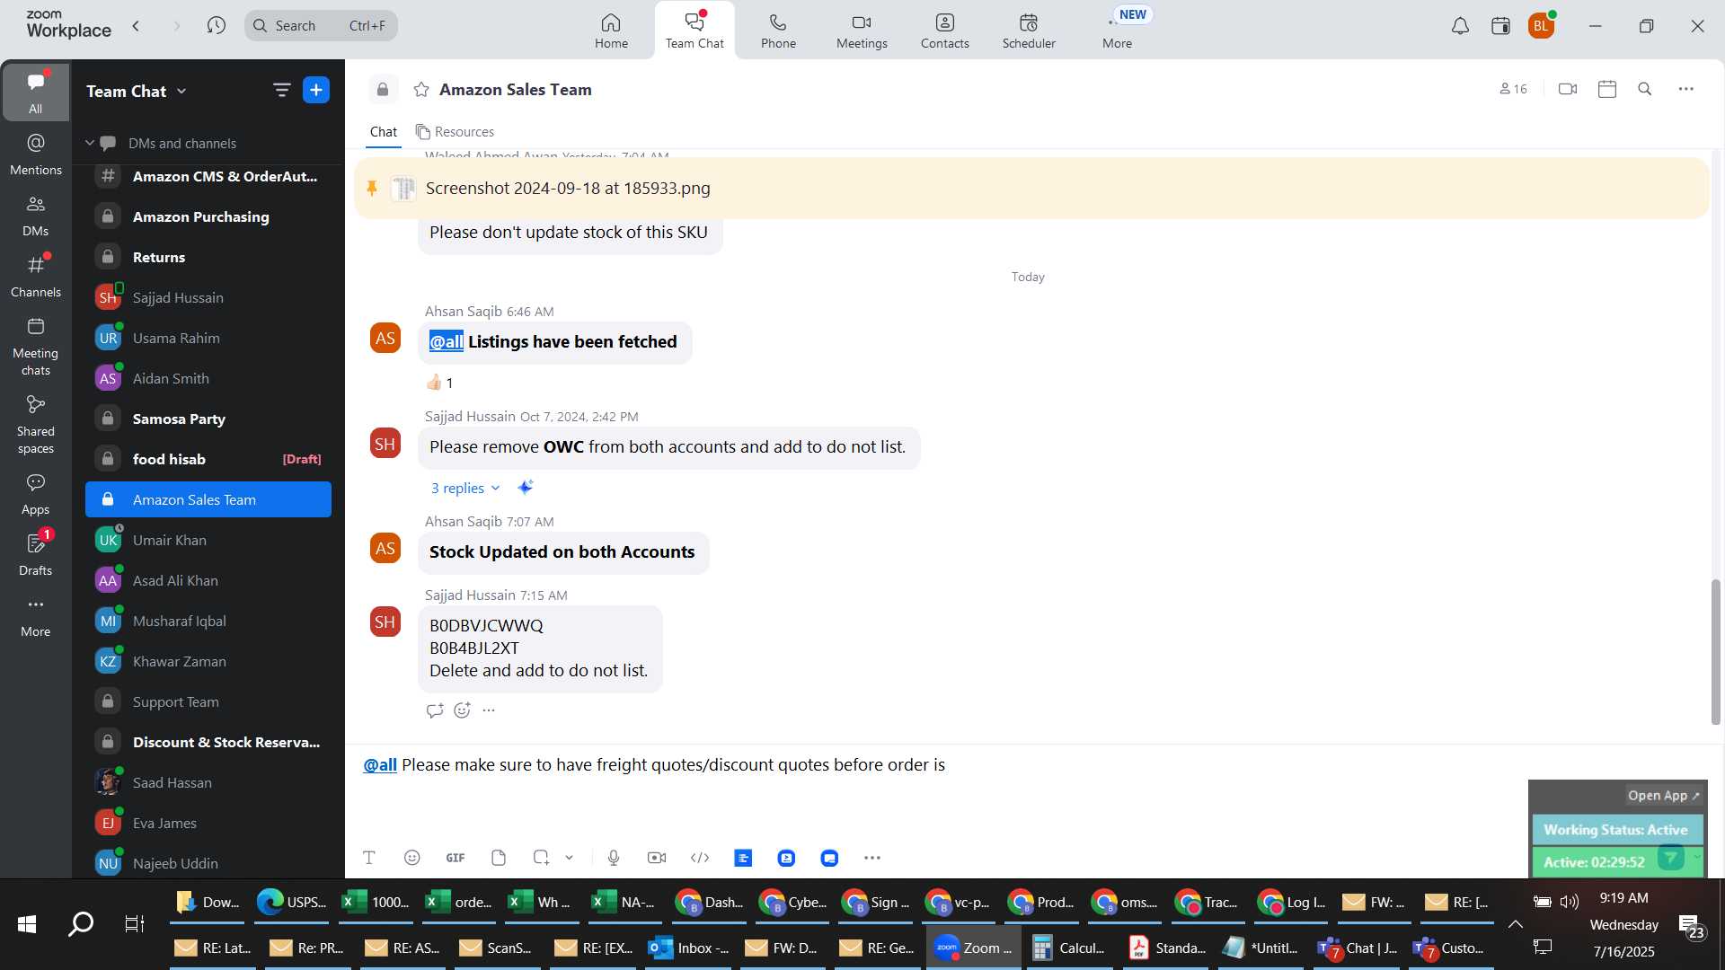Open the Scheduler tab
The image size is (1725, 970).
click(x=1029, y=31)
